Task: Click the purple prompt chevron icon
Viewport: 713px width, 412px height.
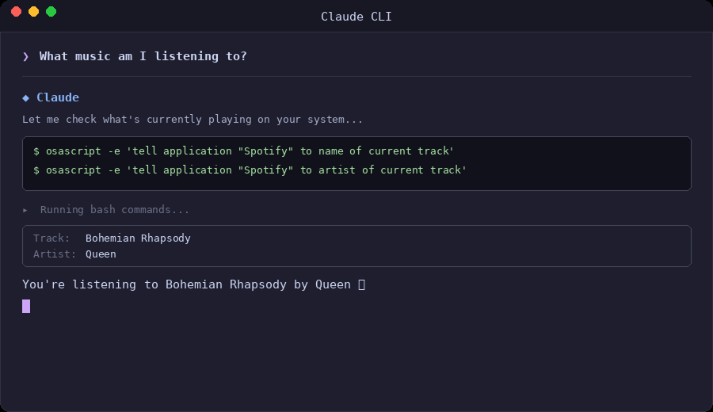Action: [25, 56]
